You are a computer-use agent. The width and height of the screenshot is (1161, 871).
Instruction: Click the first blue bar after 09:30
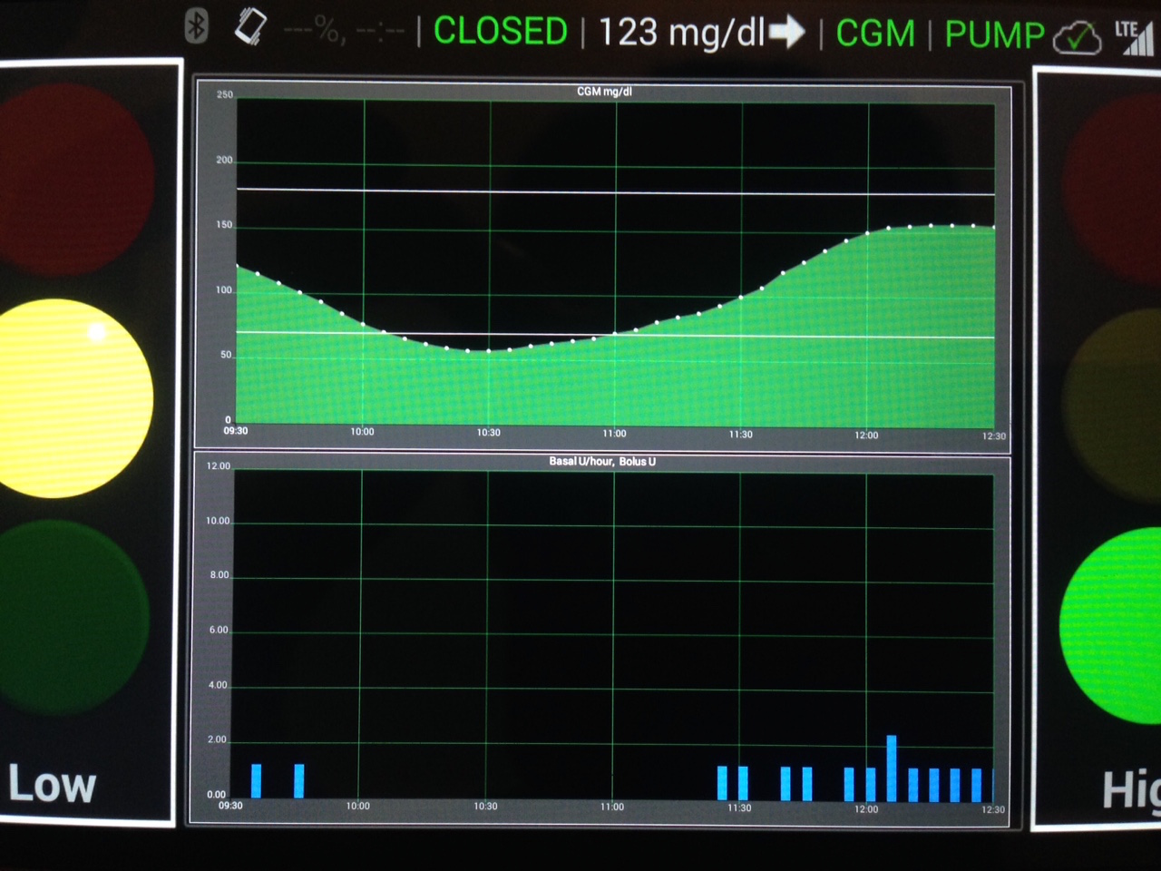(x=257, y=781)
